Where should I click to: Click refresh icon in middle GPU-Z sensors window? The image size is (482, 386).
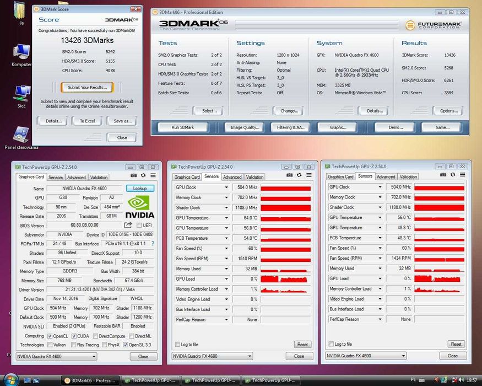pyautogui.click(x=299, y=175)
